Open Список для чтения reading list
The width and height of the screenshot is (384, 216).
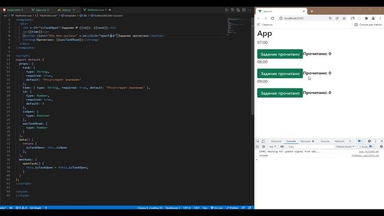pos(368,25)
